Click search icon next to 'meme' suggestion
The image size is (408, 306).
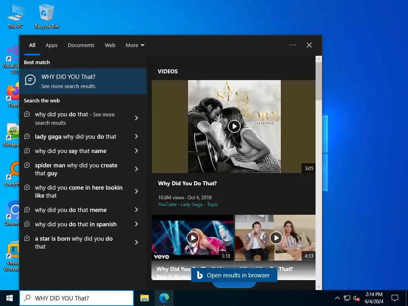27,210
